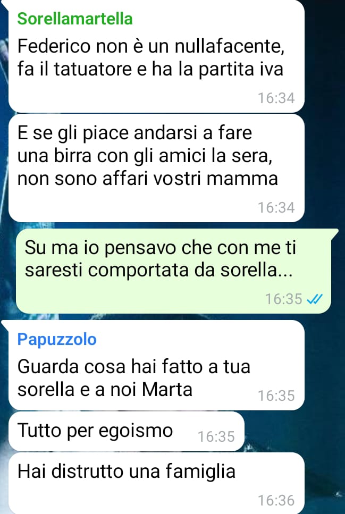This screenshot has width=345, height=514.
Task: Tap the blue double-check read receipt icon
Action: pyautogui.click(x=315, y=299)
